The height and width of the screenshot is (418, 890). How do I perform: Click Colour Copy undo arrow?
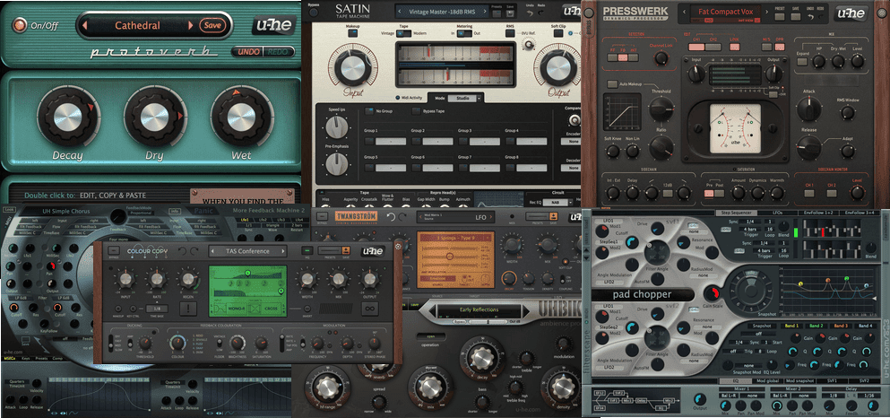coord(182,251)
